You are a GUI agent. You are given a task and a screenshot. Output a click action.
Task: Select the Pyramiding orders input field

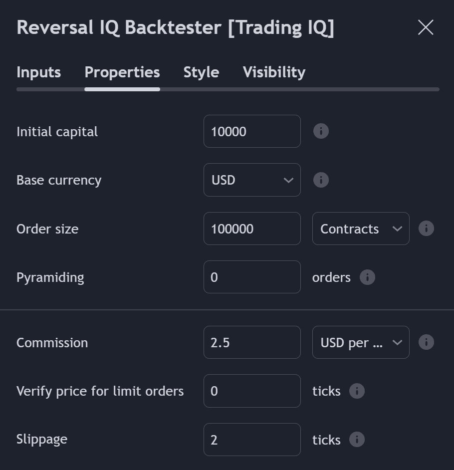[x=252, y=277]
